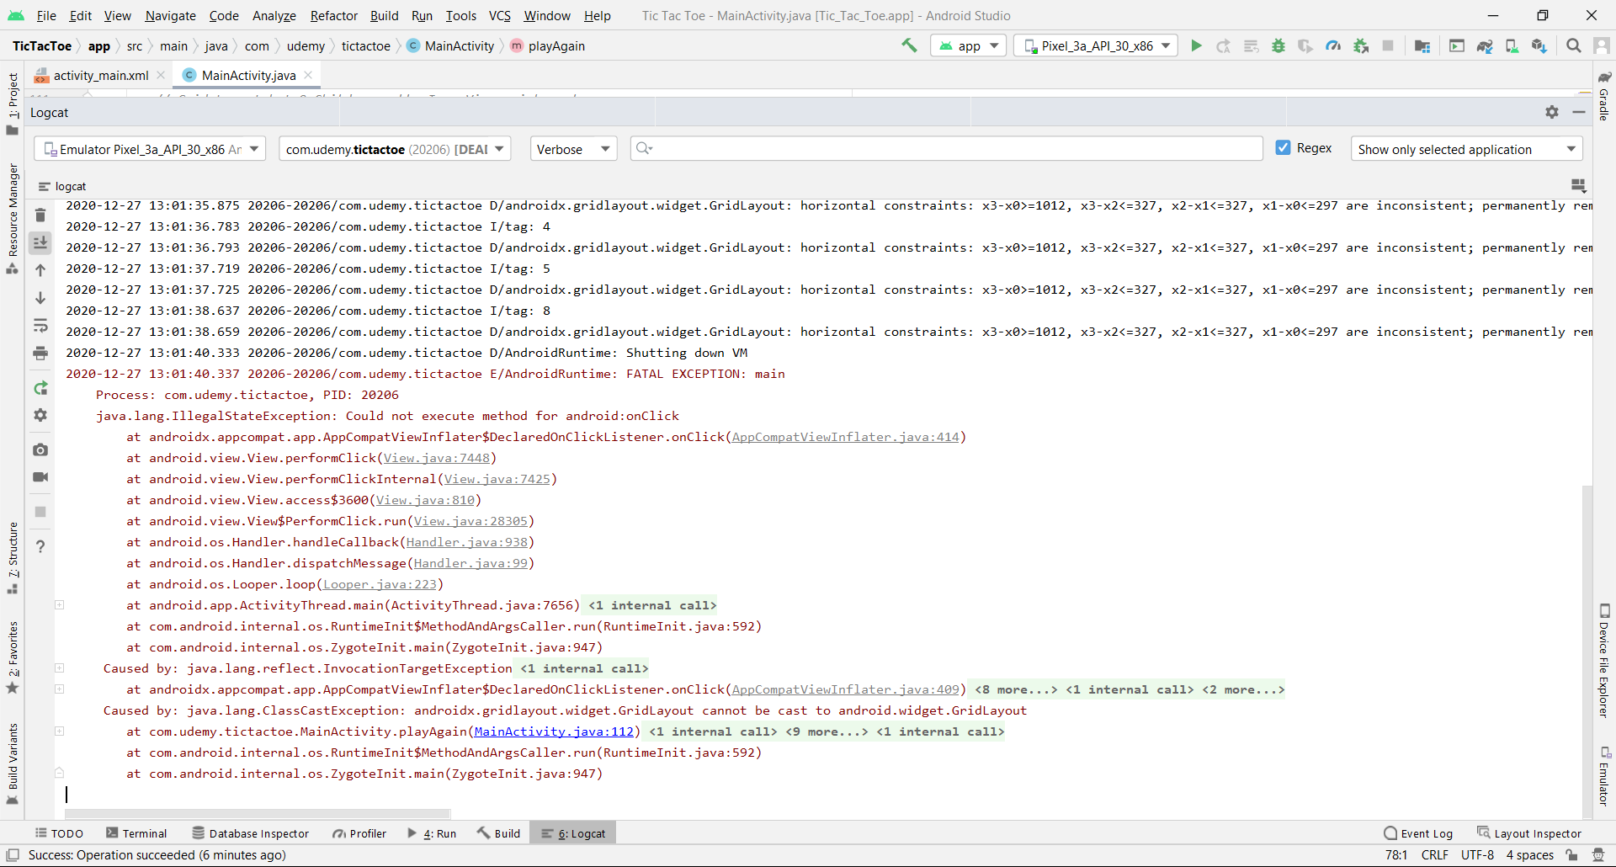Click the Down the stack trace arrow
1616x867 pixels.
pos(40,298)
